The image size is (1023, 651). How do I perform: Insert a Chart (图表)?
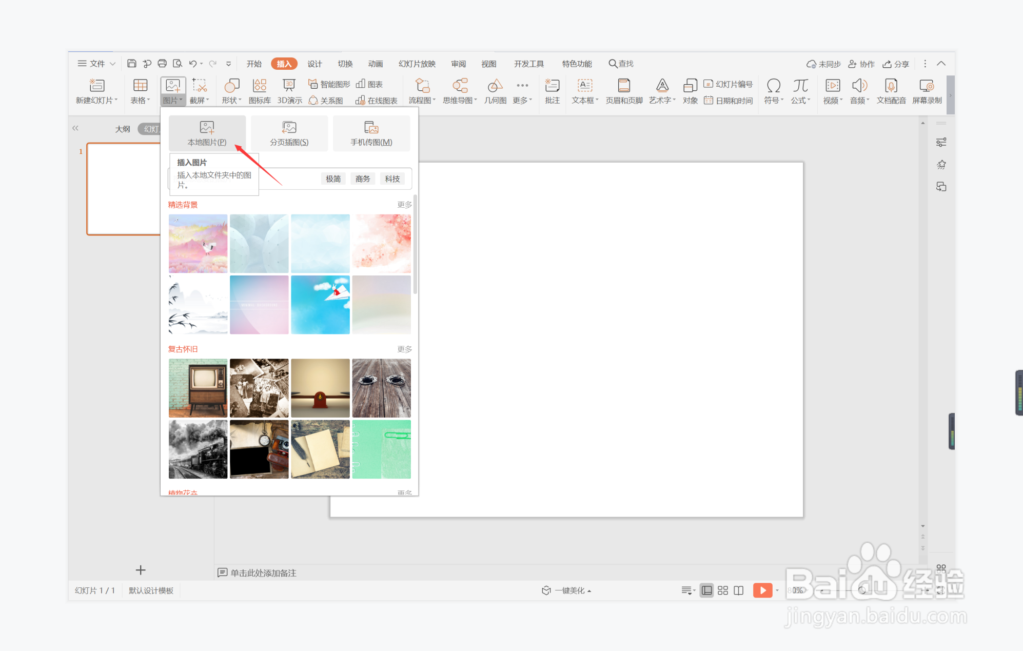point(369,84)
